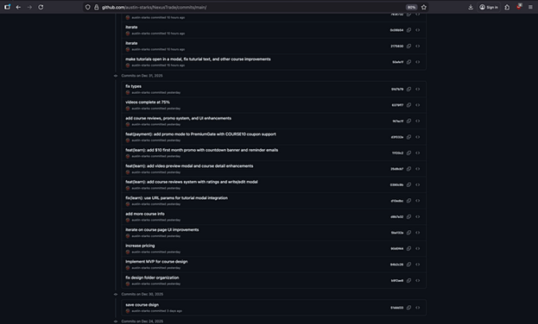Open 'fix design folder organization' commit
Viewport: 538px width, 324px height.
[152, 277]
